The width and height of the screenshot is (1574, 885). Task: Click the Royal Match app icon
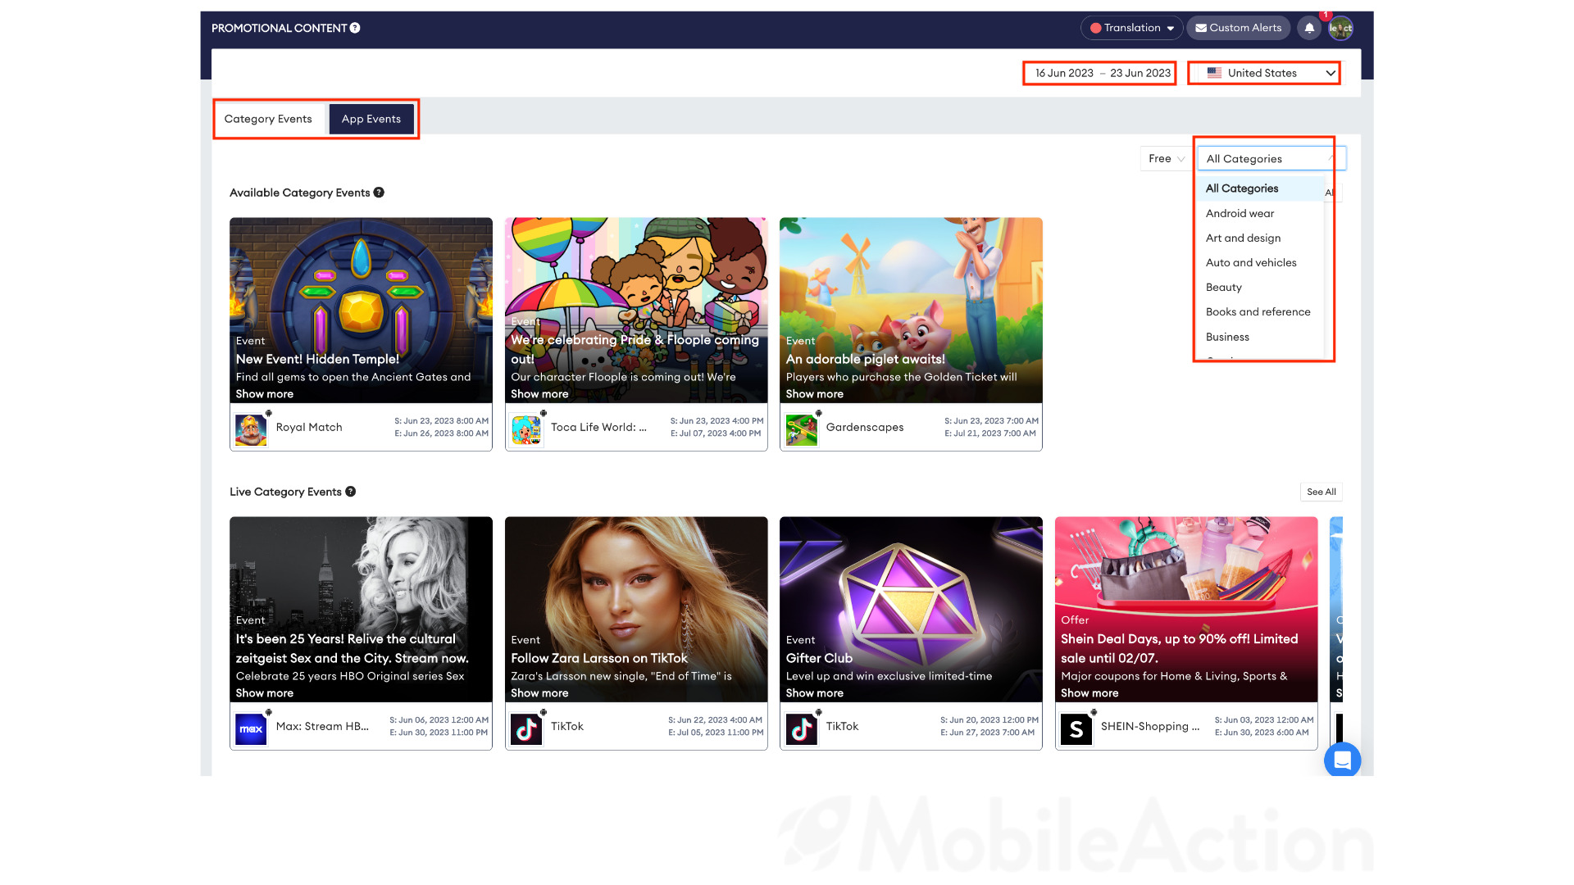coord(251,429)
